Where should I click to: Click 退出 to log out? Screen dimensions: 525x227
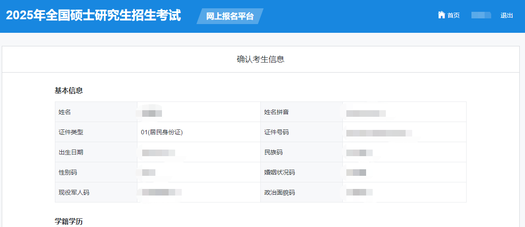point(507,15)
